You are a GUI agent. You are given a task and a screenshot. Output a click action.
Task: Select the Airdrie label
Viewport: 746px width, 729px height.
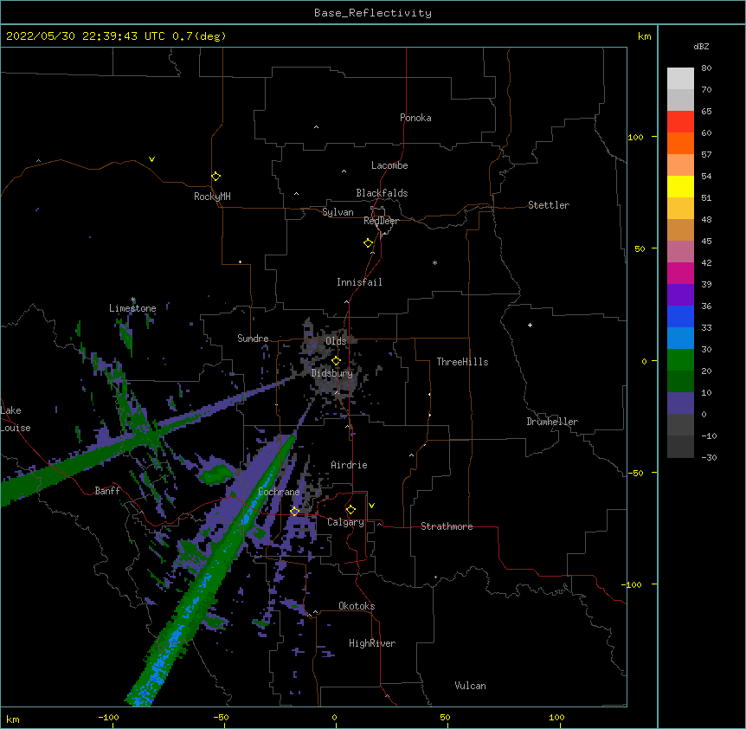coord(349,465)
